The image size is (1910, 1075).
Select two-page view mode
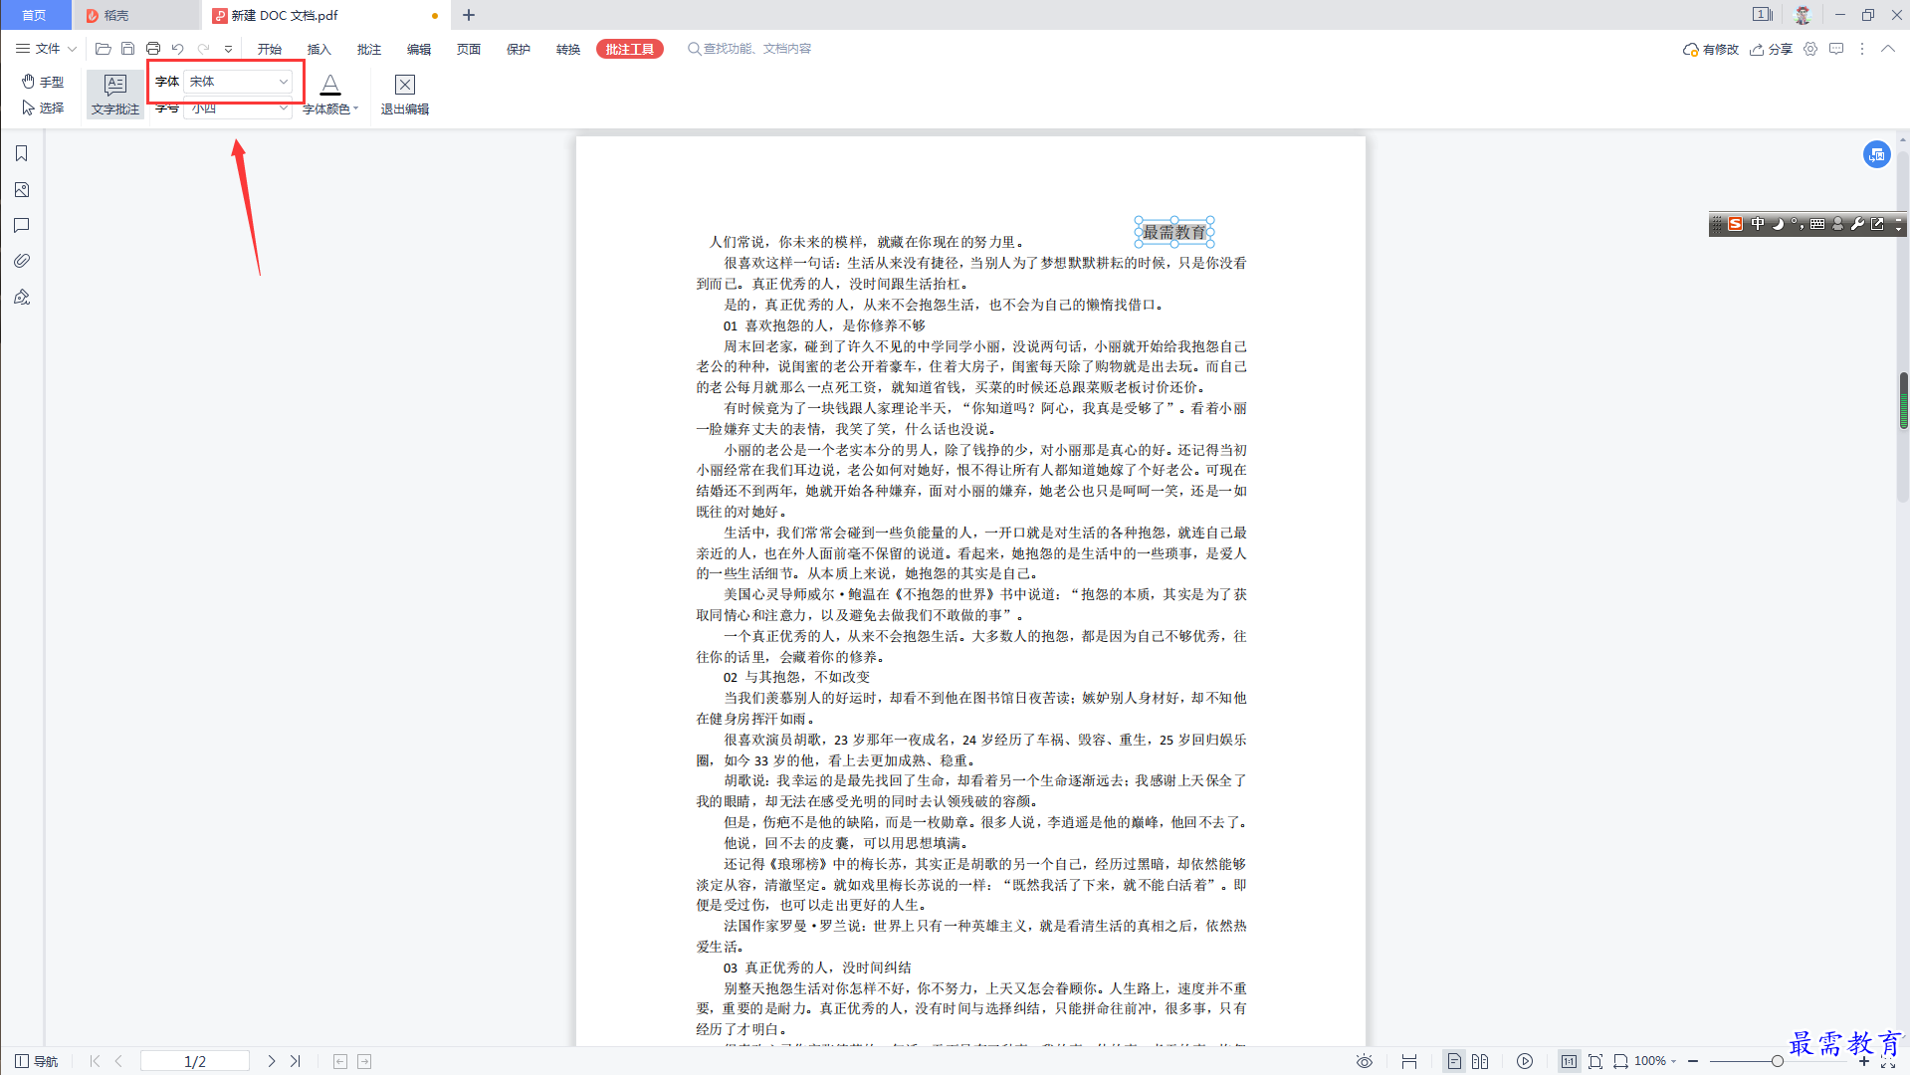coord(1480,1061)
